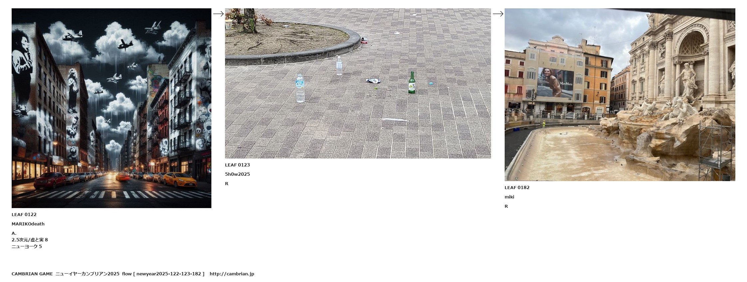
Task: Select author name MARIKOdeath
Action: [28, 224]
